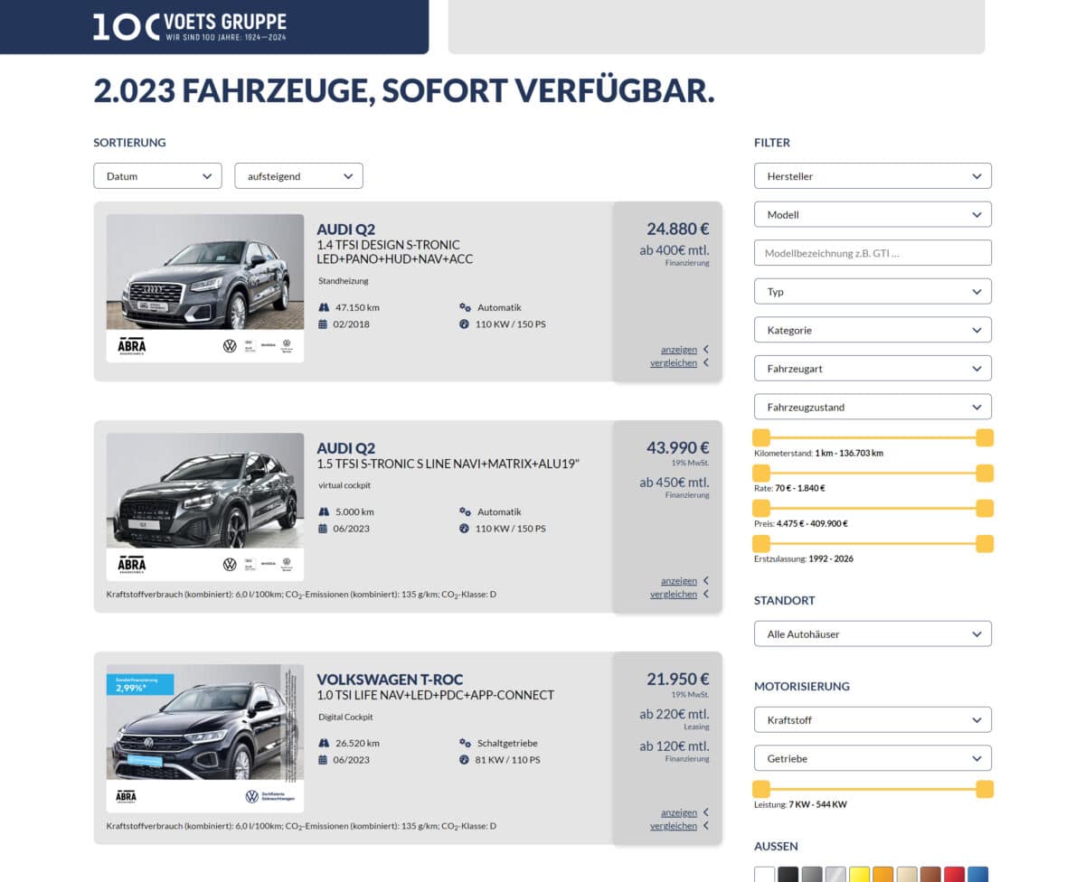Click the Voets Gruppe logo

(x=190, y=26)
